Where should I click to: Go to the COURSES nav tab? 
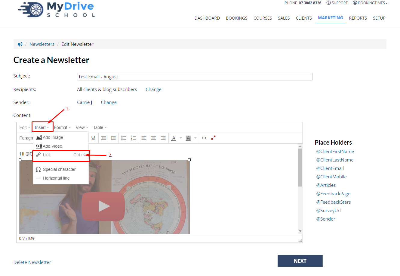click(x=263, y=18)
